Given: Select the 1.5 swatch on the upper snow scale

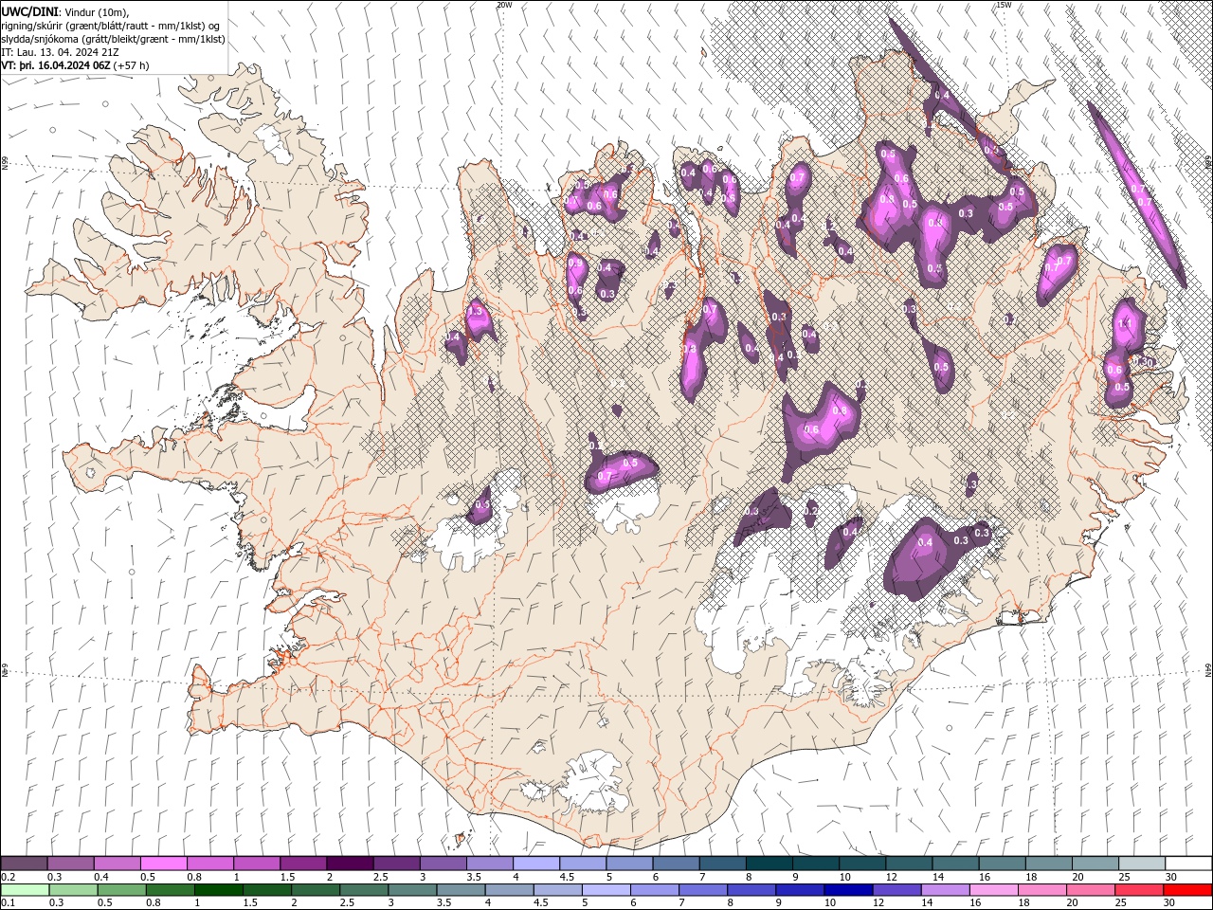Looking at the screenshot, I should (x=303, y=864).
